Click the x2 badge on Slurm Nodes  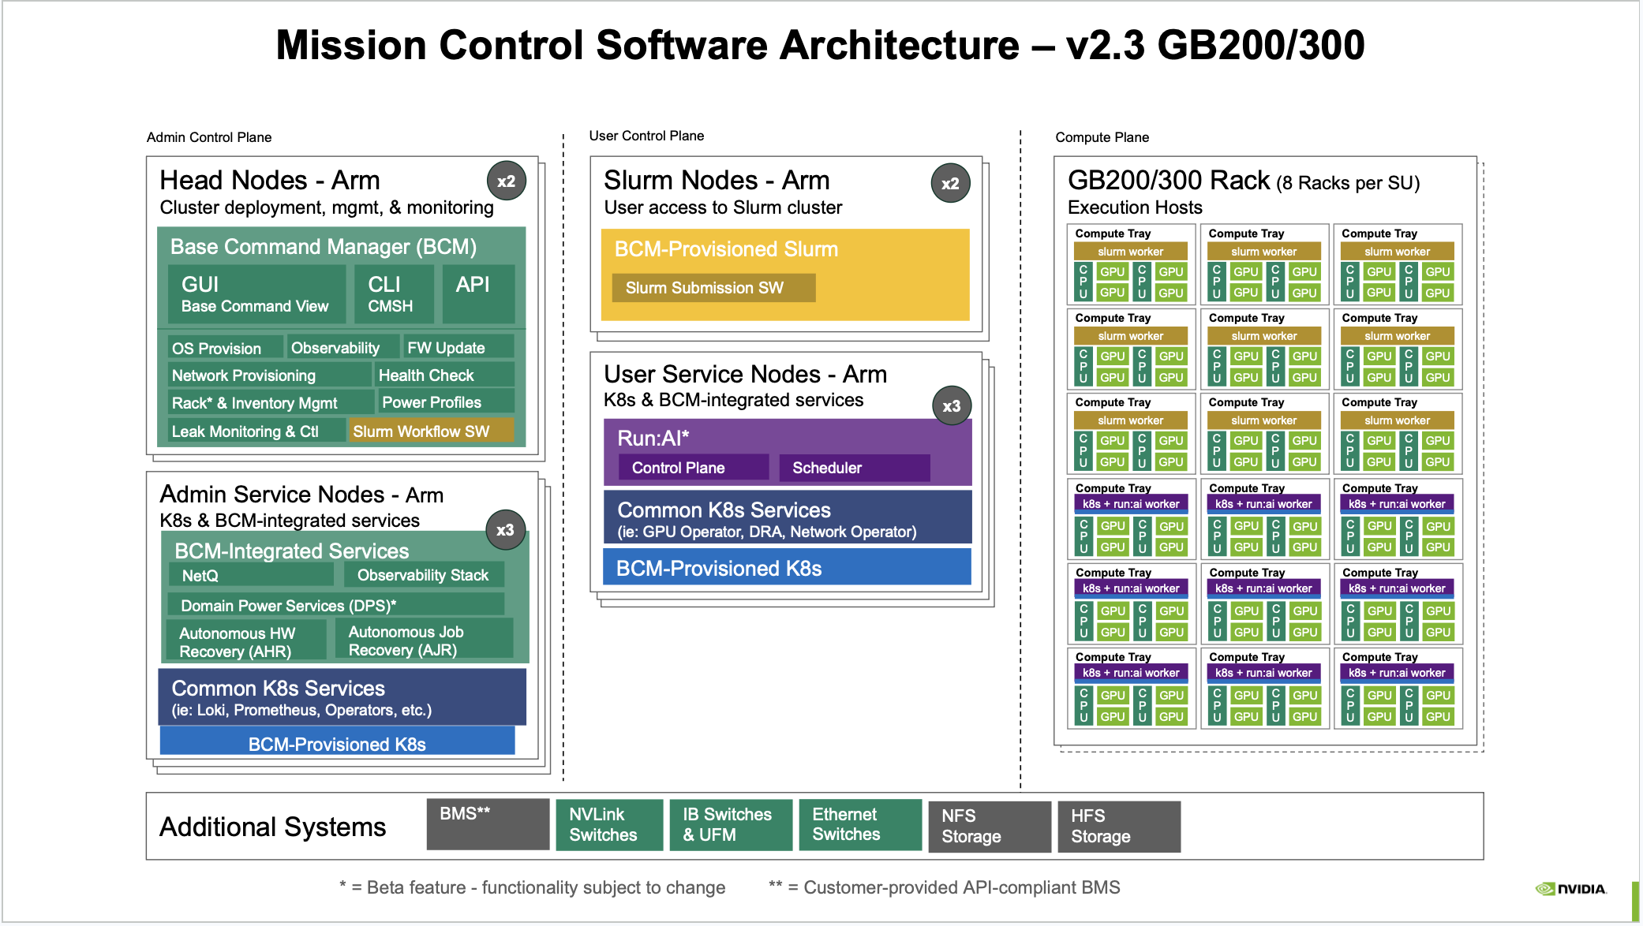click(950, 183)
